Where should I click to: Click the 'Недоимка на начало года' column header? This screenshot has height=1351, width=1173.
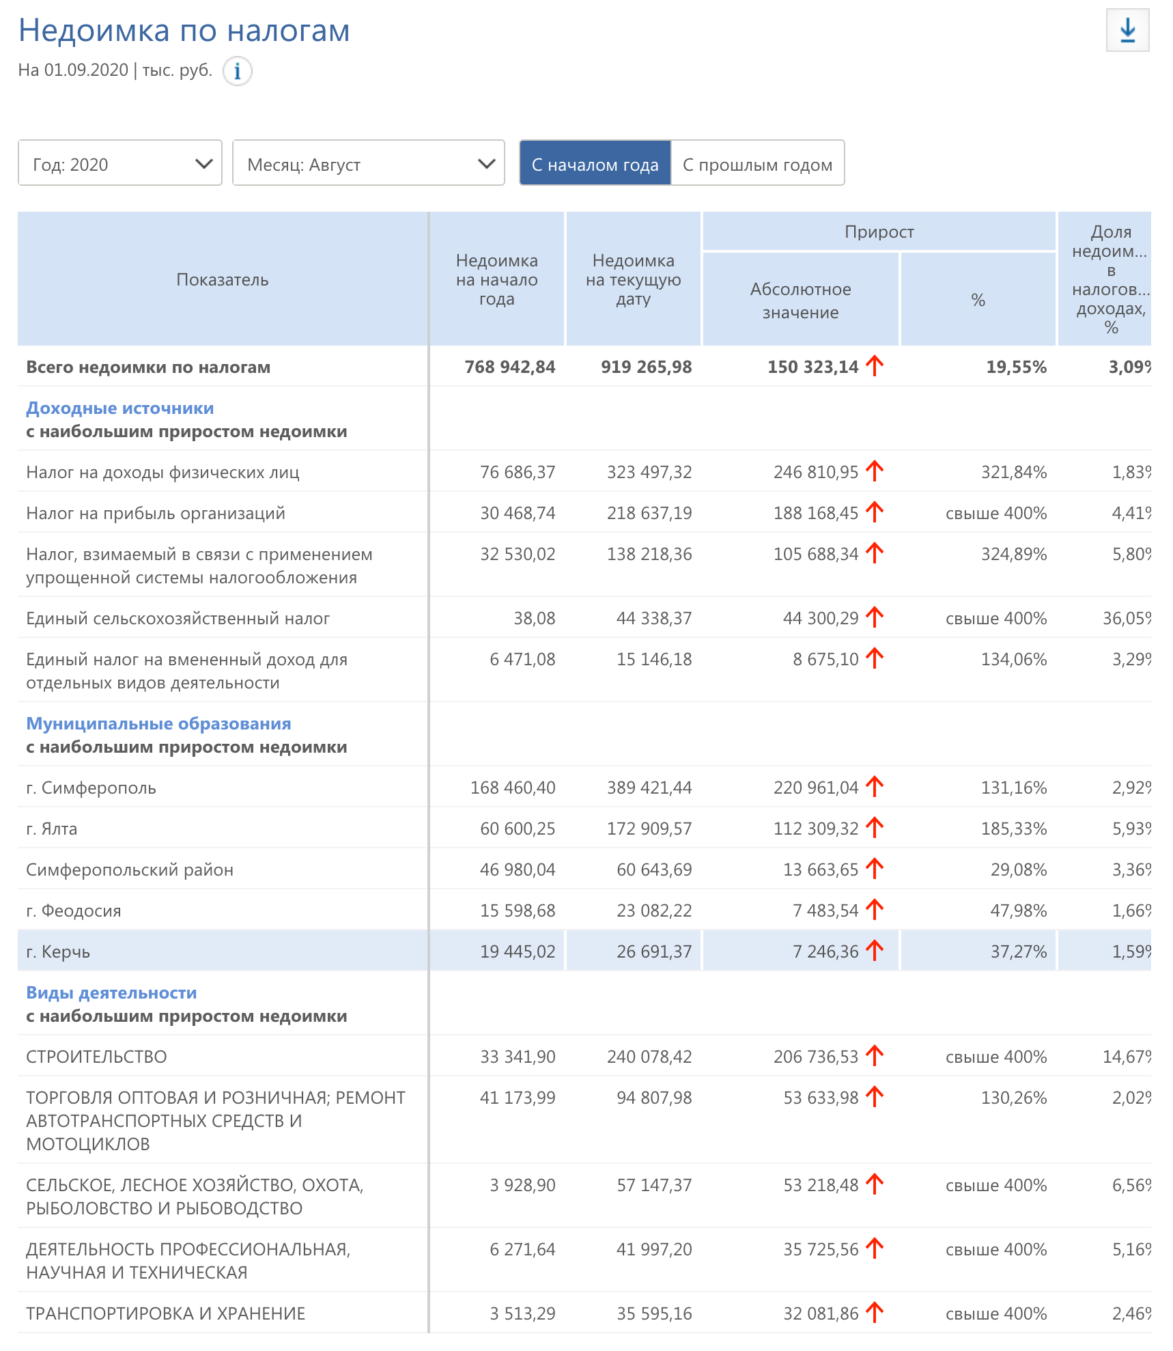pyautogui.click(x=496, y=280)
